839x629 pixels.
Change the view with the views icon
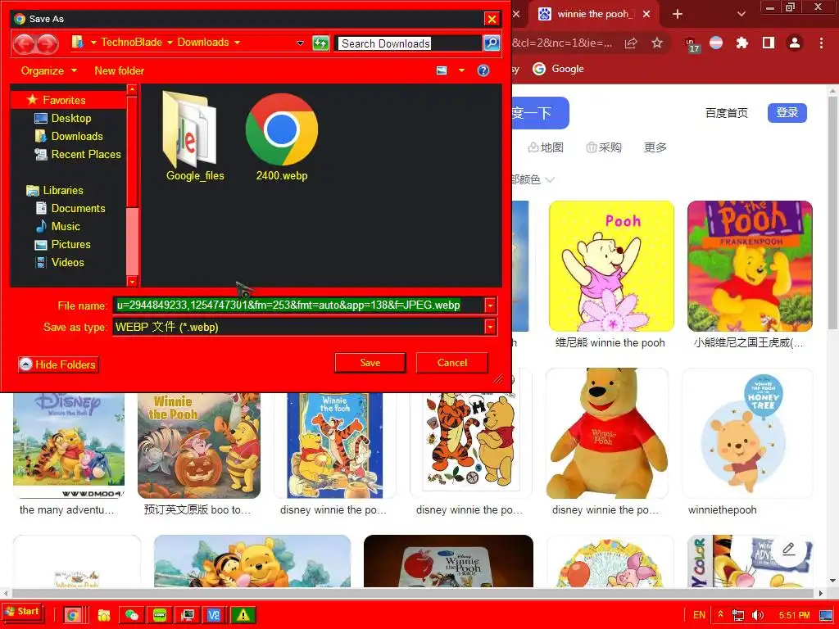click(x=442, y=70)
